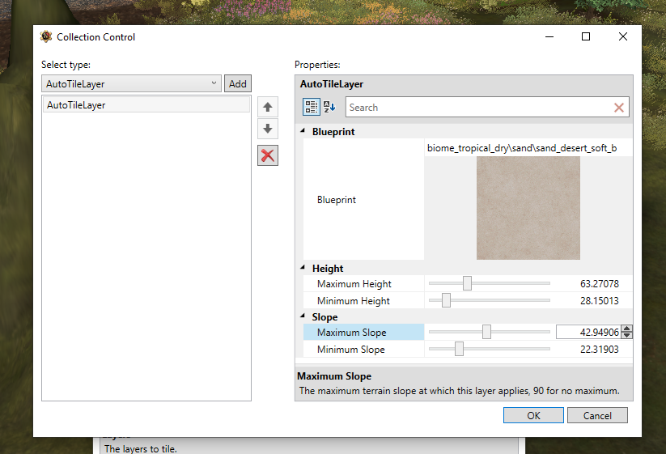
Task: Confirm with the OK button
Action: point(533,415)
